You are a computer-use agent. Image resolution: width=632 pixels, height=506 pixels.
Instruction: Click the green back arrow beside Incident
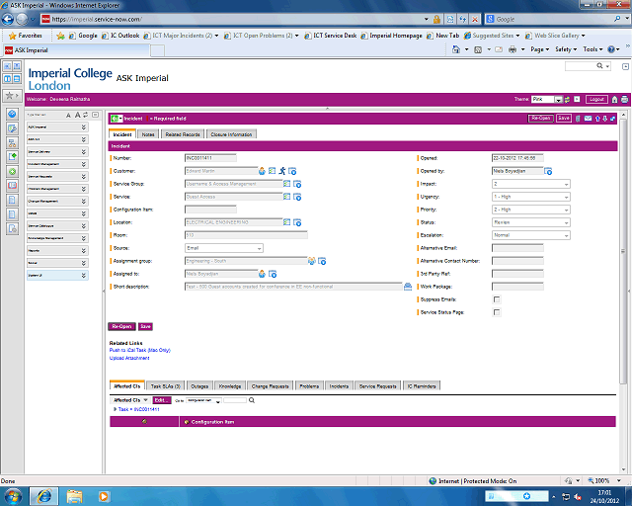pyautogui.click(x=117, y=119)
